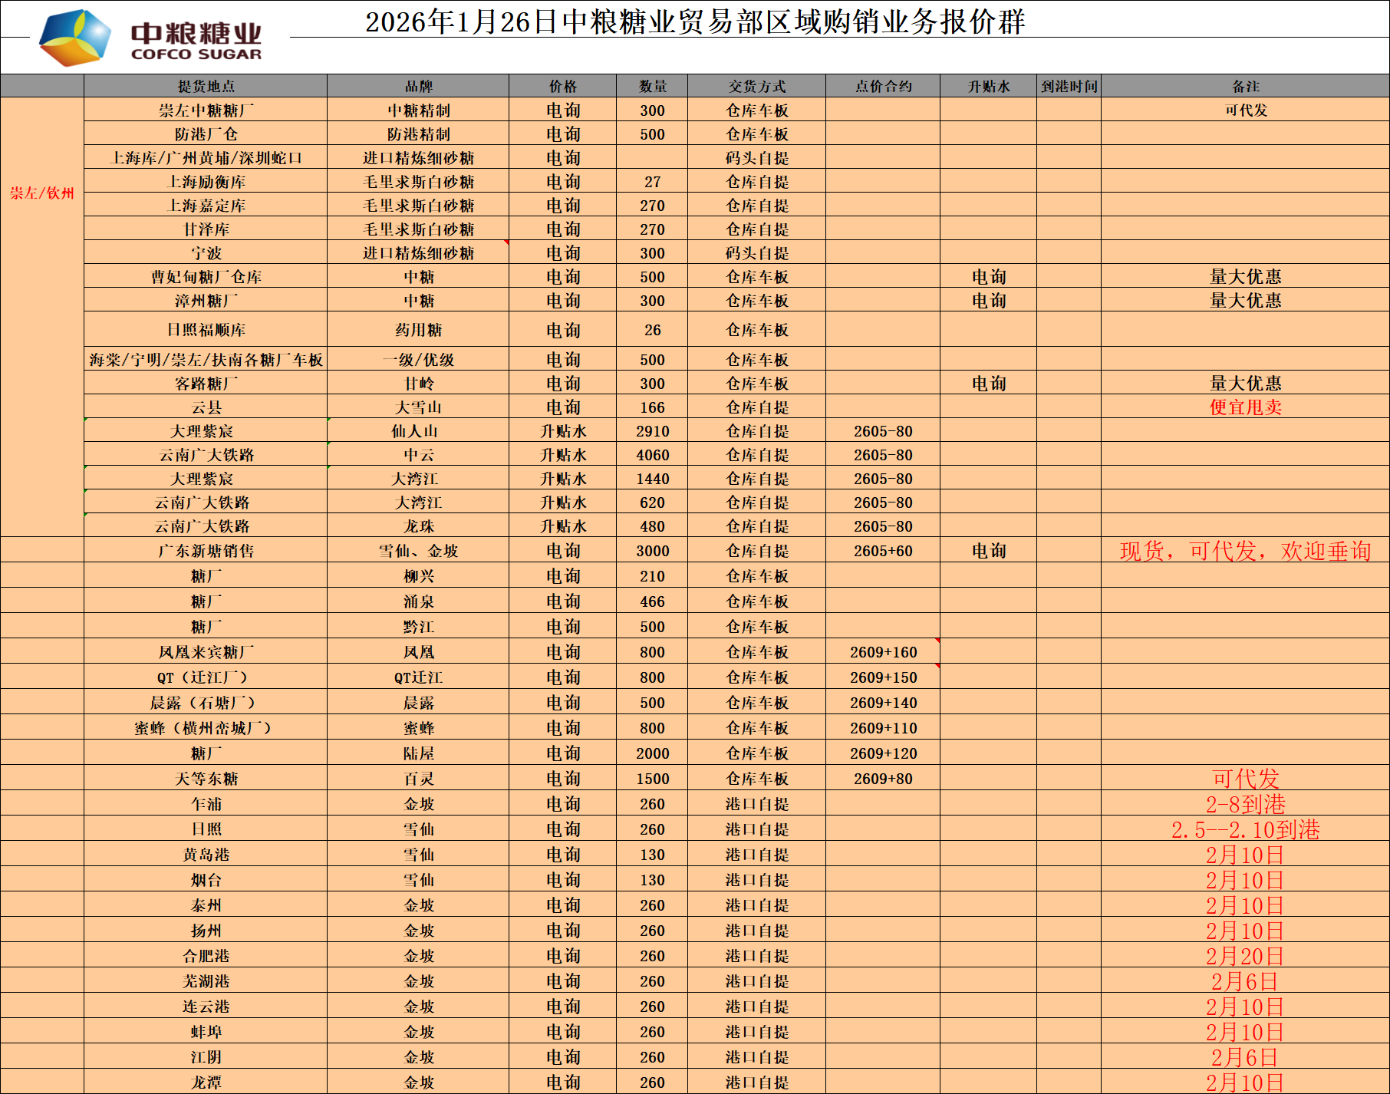The width and height of the screenshot is (1390, 1094).
Task: Select the 提货地点 column header
Action: click(x=206, y=86)
